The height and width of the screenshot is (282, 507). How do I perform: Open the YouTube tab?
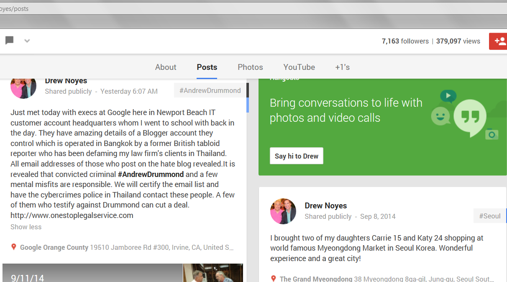coord(299,67)
